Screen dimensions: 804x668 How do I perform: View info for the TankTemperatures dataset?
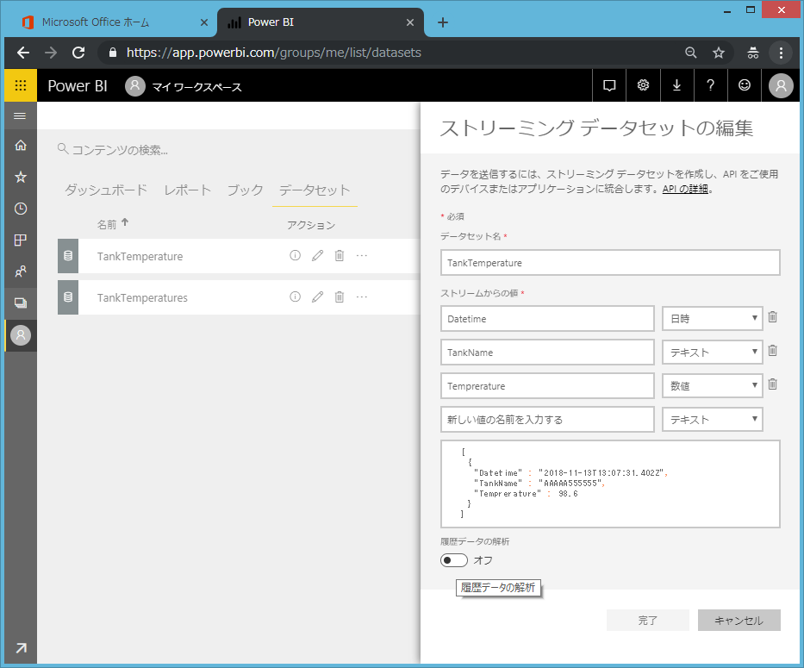(295, 297)
